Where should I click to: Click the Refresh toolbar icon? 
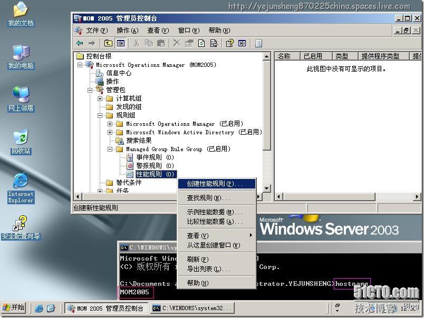(x=201, y=43)
